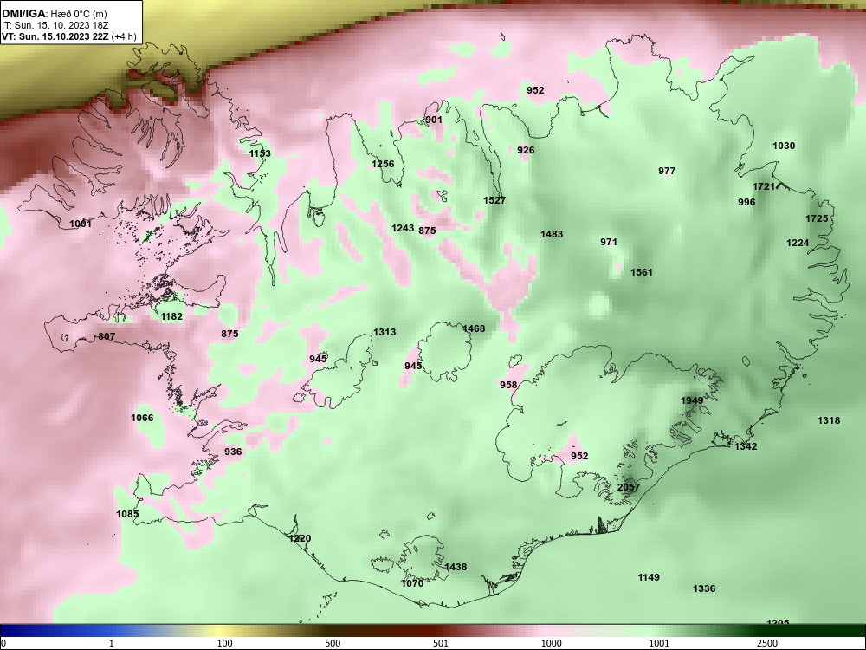Viewport: 866px width, 650px height.
Task: Click the legend label 2500
Action: pyautogui.click(x=767, y=643)
